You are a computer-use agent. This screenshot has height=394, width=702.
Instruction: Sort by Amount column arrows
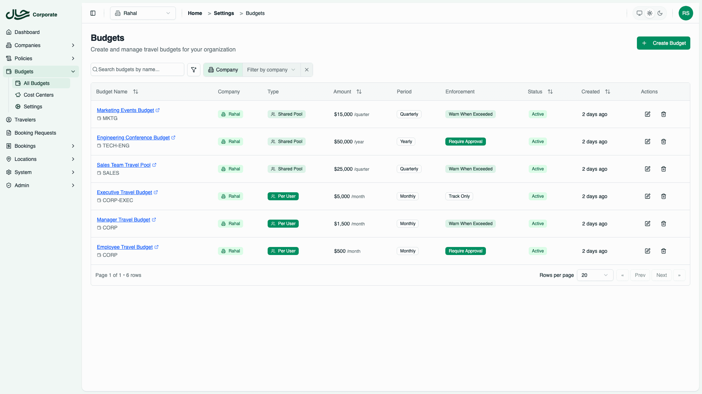pyautogui.click(x=359, y=92)
